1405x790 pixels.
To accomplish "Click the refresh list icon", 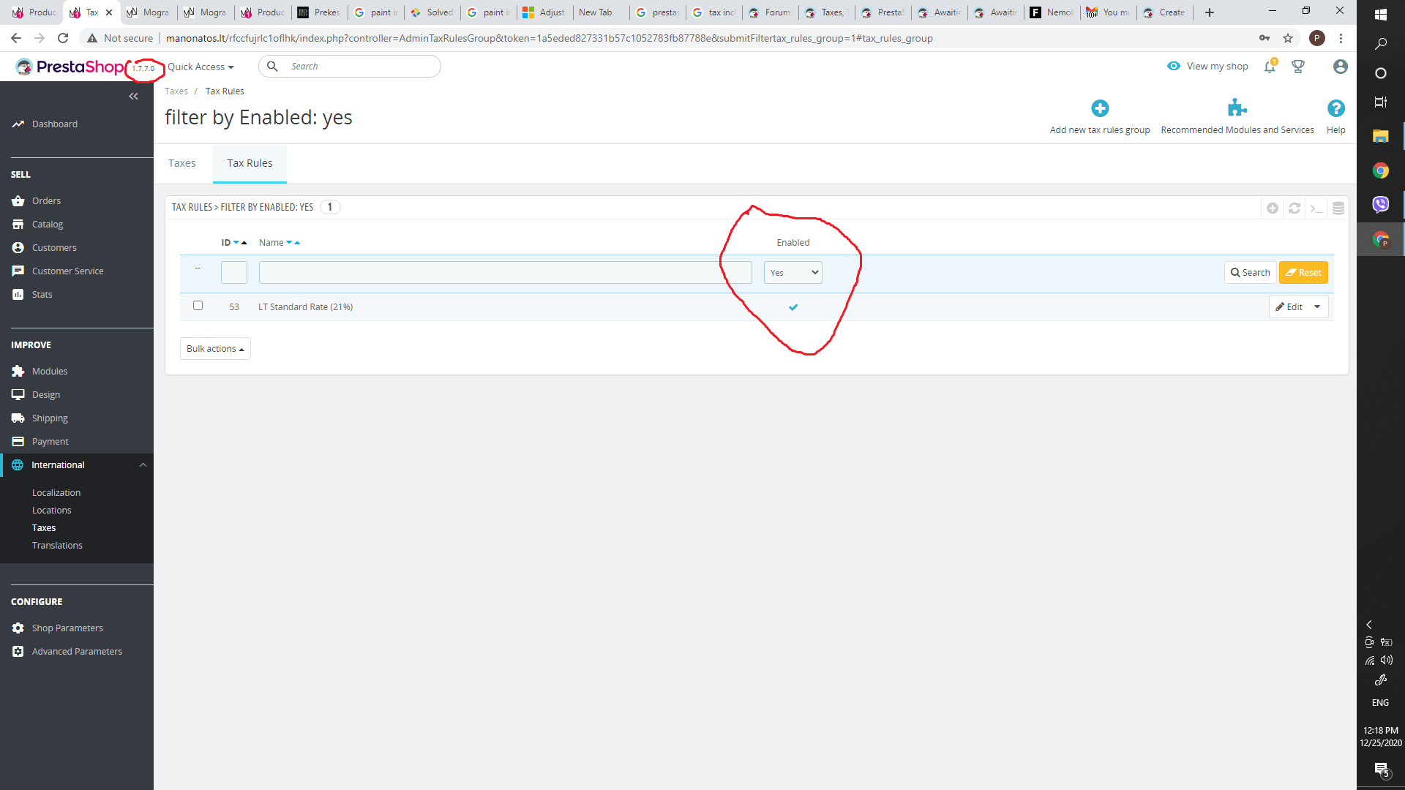I will [1294, 208].
